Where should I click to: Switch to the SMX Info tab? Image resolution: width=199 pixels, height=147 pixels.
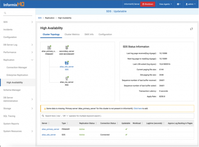coord(89,34)
